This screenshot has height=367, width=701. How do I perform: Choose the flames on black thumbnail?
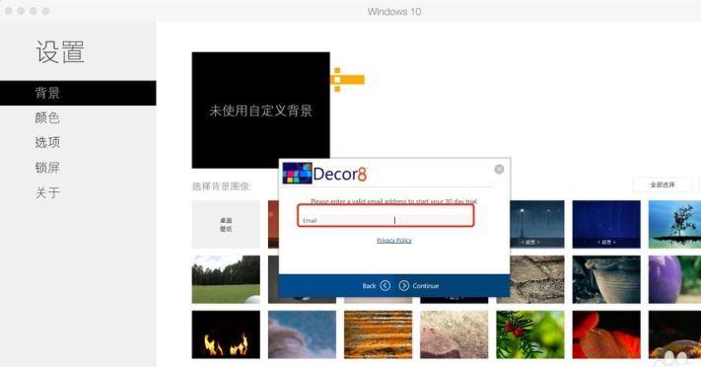tap(226, 334)
